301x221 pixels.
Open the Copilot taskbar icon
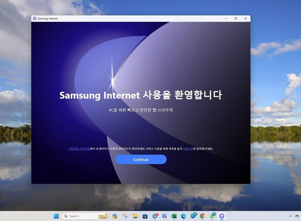(x=164, y=216)
